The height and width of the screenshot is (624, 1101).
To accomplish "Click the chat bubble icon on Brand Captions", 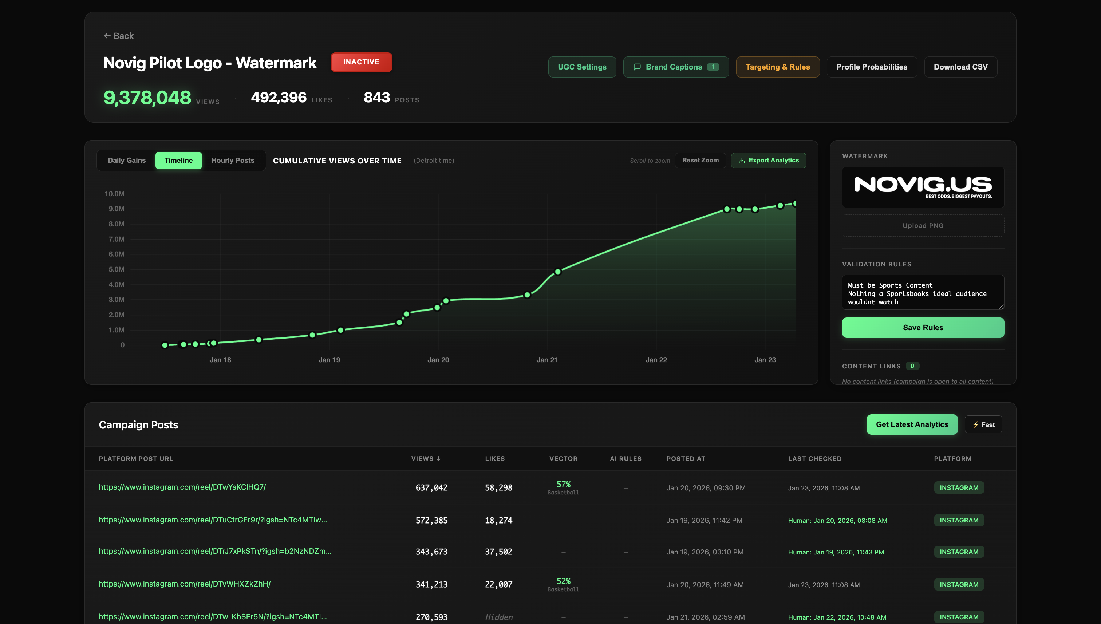I will click(x=637, y=67).
